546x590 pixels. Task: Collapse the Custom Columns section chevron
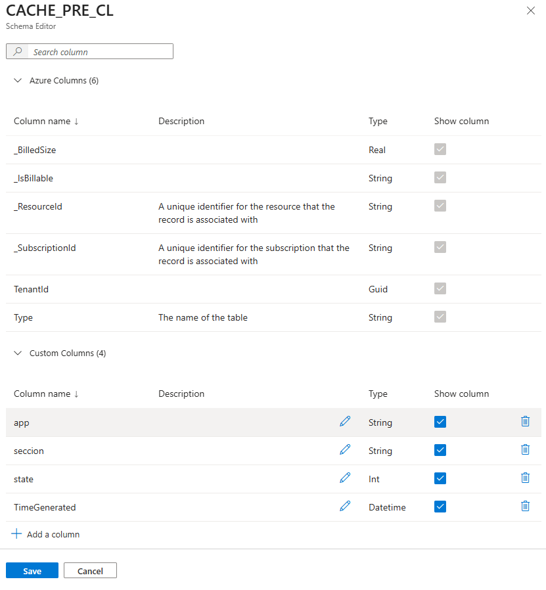[x=18, y=353]
